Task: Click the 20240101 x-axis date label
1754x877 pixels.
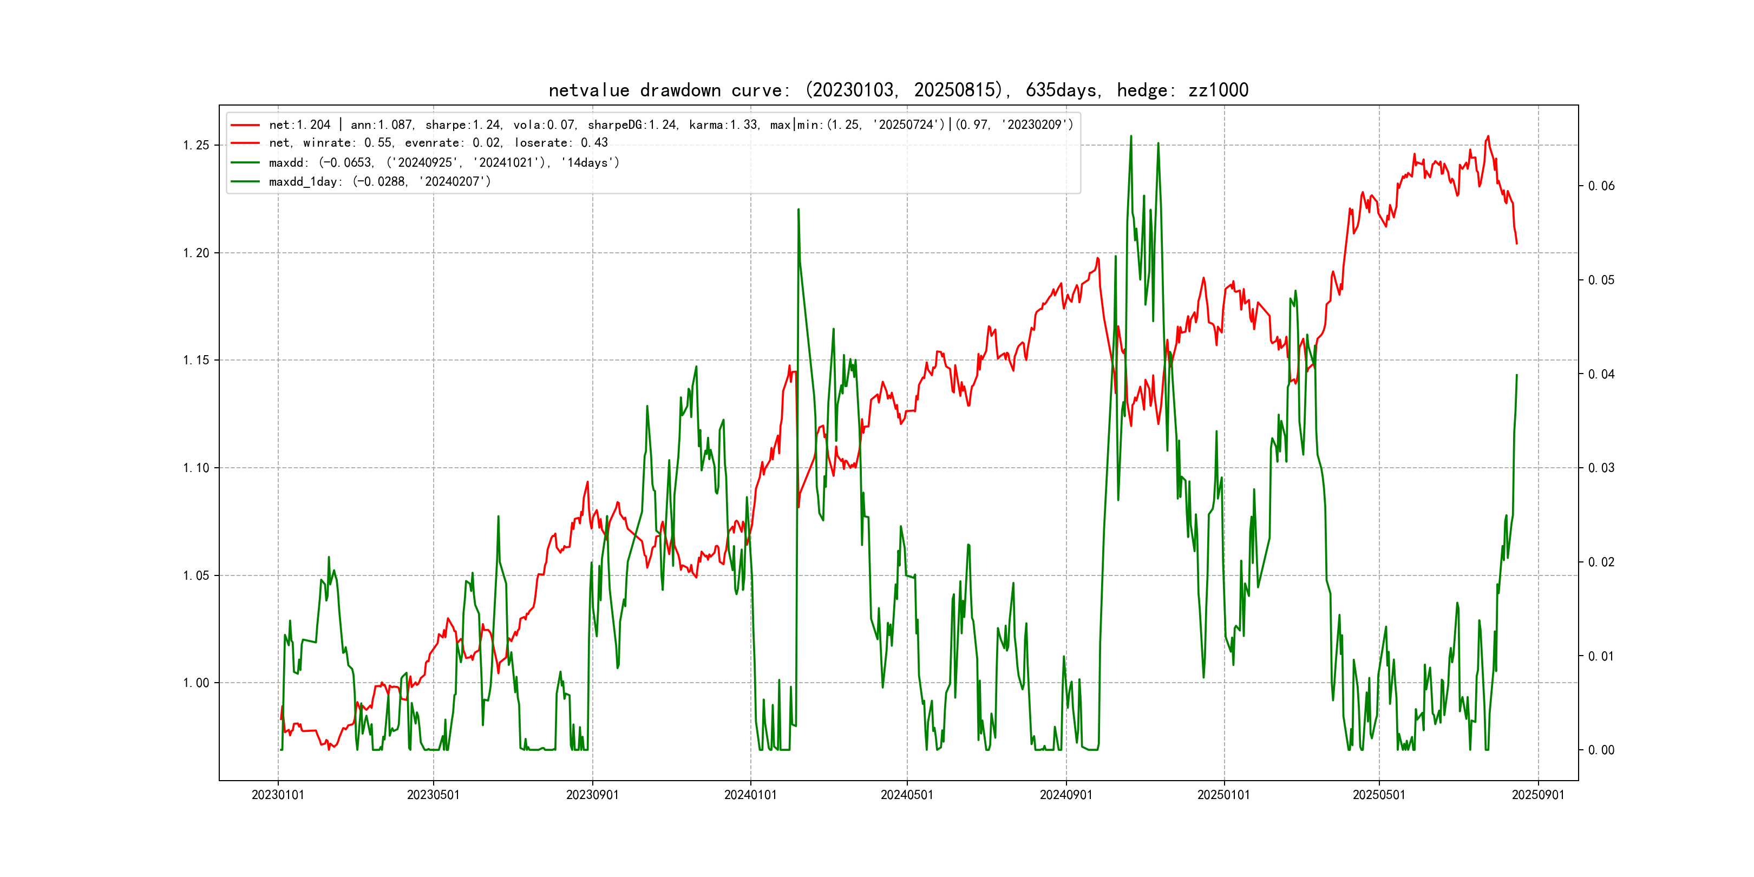Action: point(750,795)
